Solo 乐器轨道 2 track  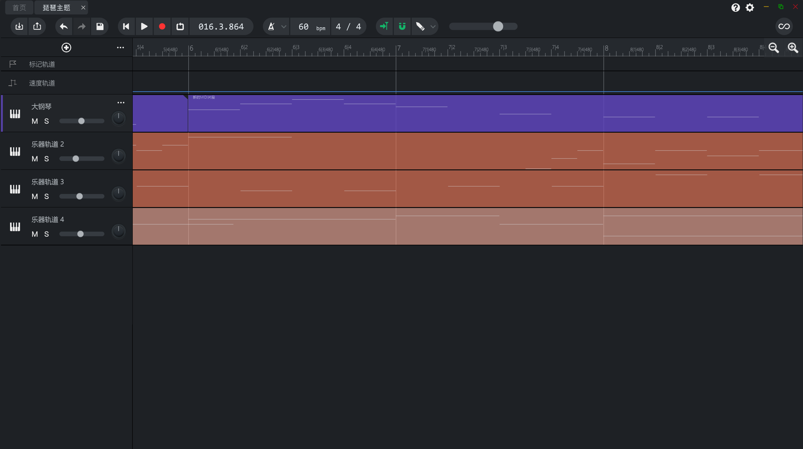click(x=46, y=159)
